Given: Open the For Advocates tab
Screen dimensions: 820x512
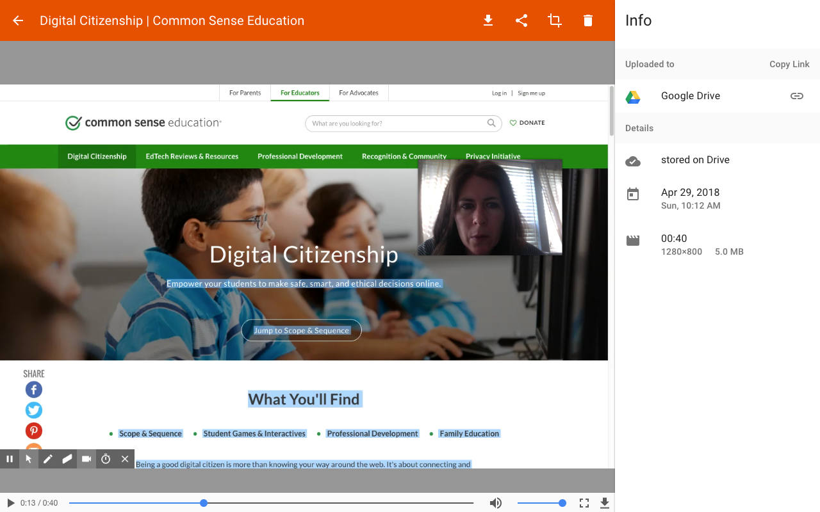Looking at the screenshot, I should click(359, 93).
